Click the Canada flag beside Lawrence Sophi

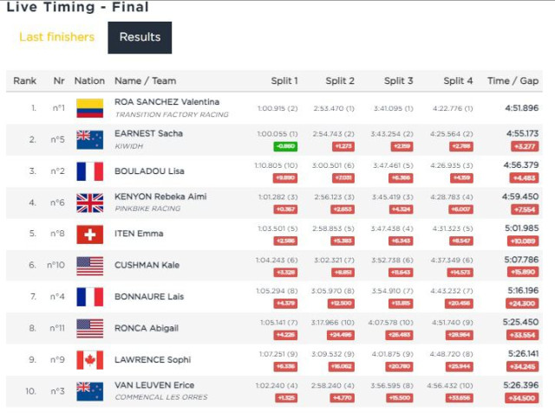tap(90, 360)
